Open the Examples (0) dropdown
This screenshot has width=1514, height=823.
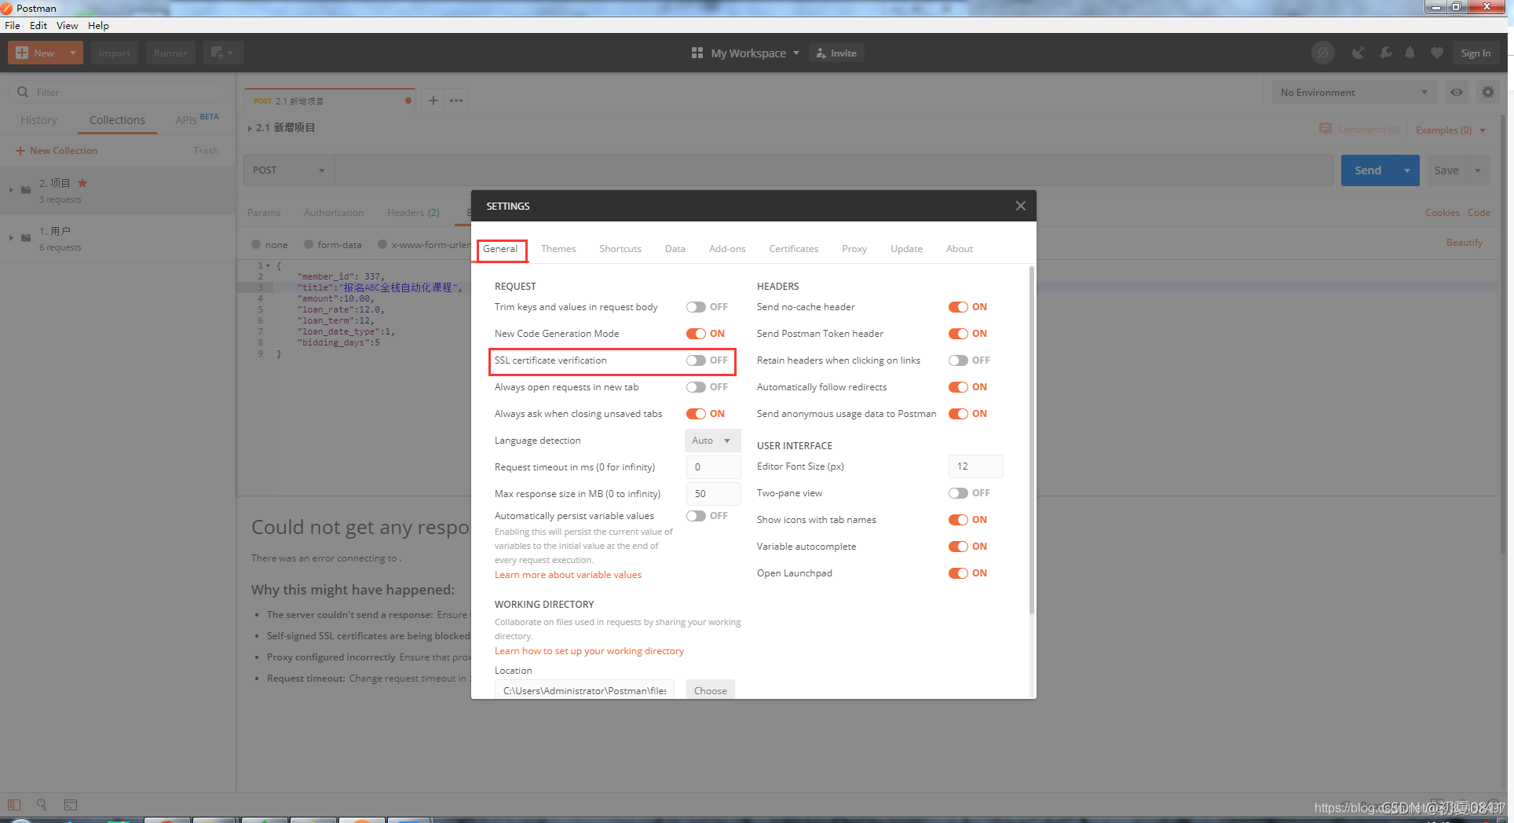click(1451, 130)
